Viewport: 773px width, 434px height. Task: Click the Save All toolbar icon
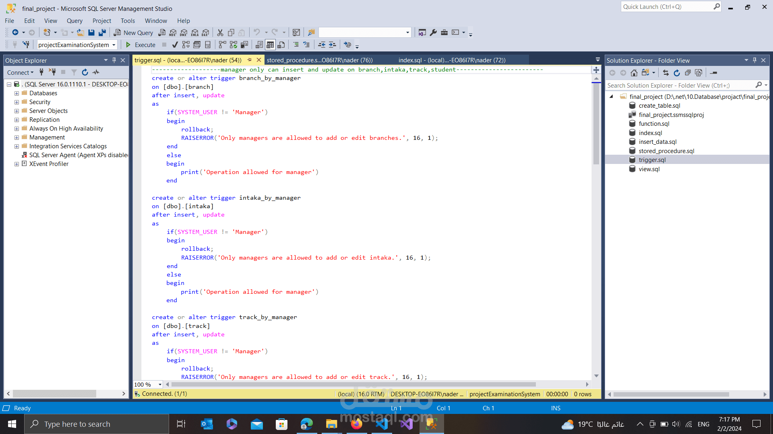click(102, 33)
